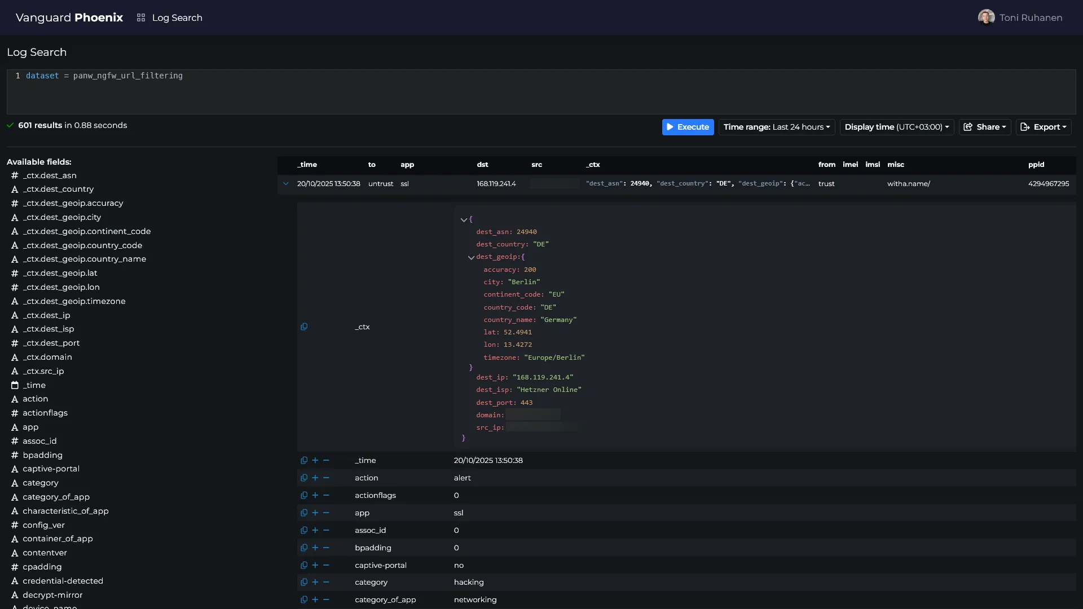
Task: Copy the category row value
Action: coord(305,582)
